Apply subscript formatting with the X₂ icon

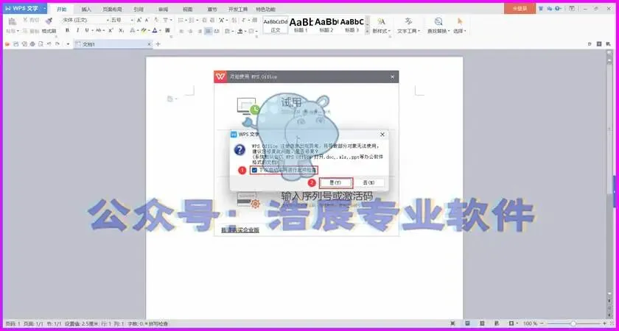(x=122, y=30)
